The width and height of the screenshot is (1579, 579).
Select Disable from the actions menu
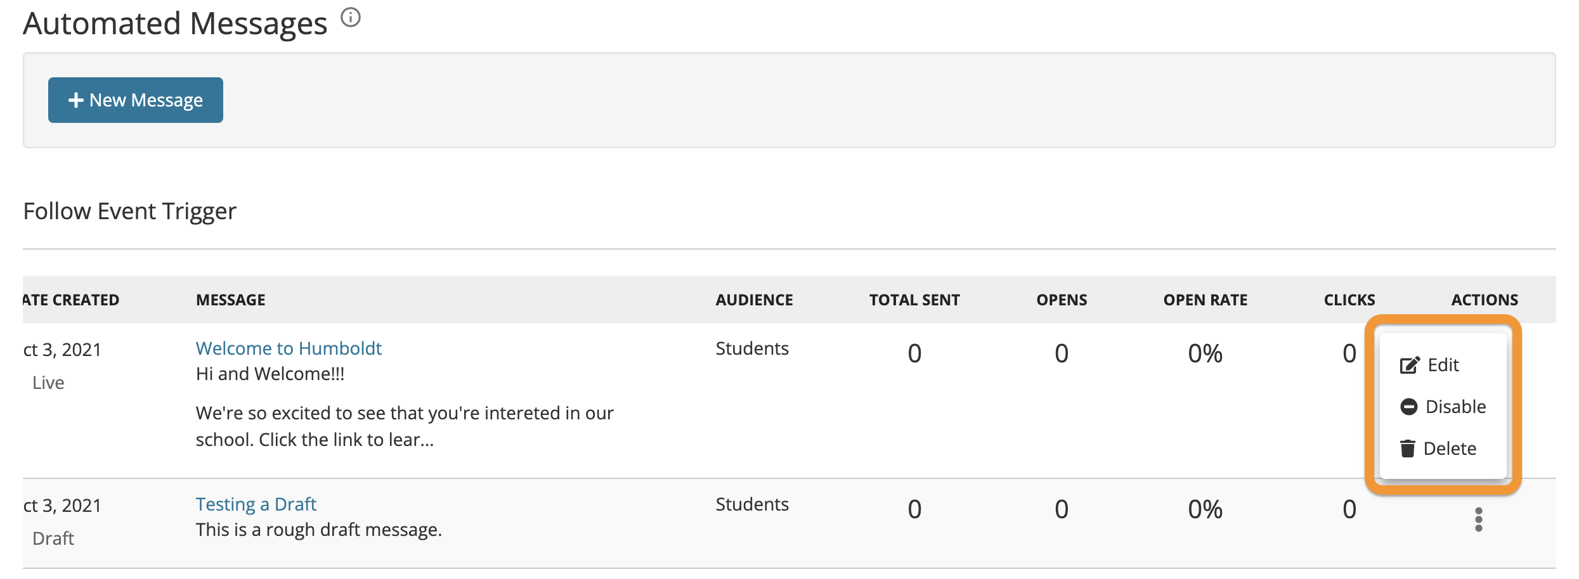coord(1455,407)
